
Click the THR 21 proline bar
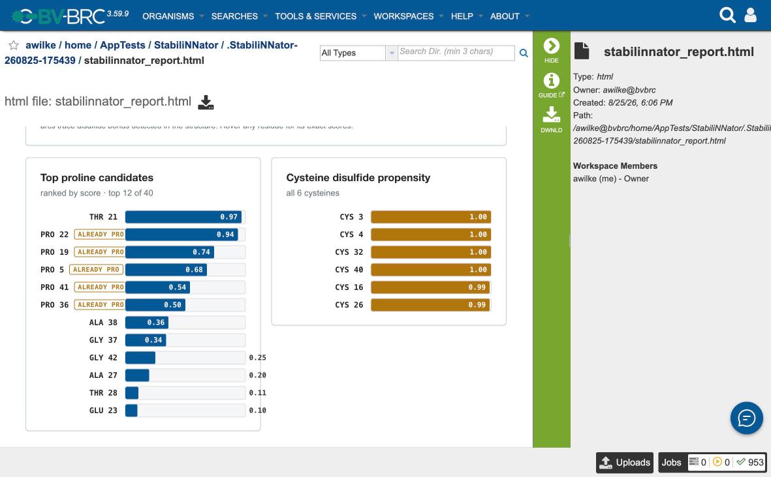click(x=183, y=217)
